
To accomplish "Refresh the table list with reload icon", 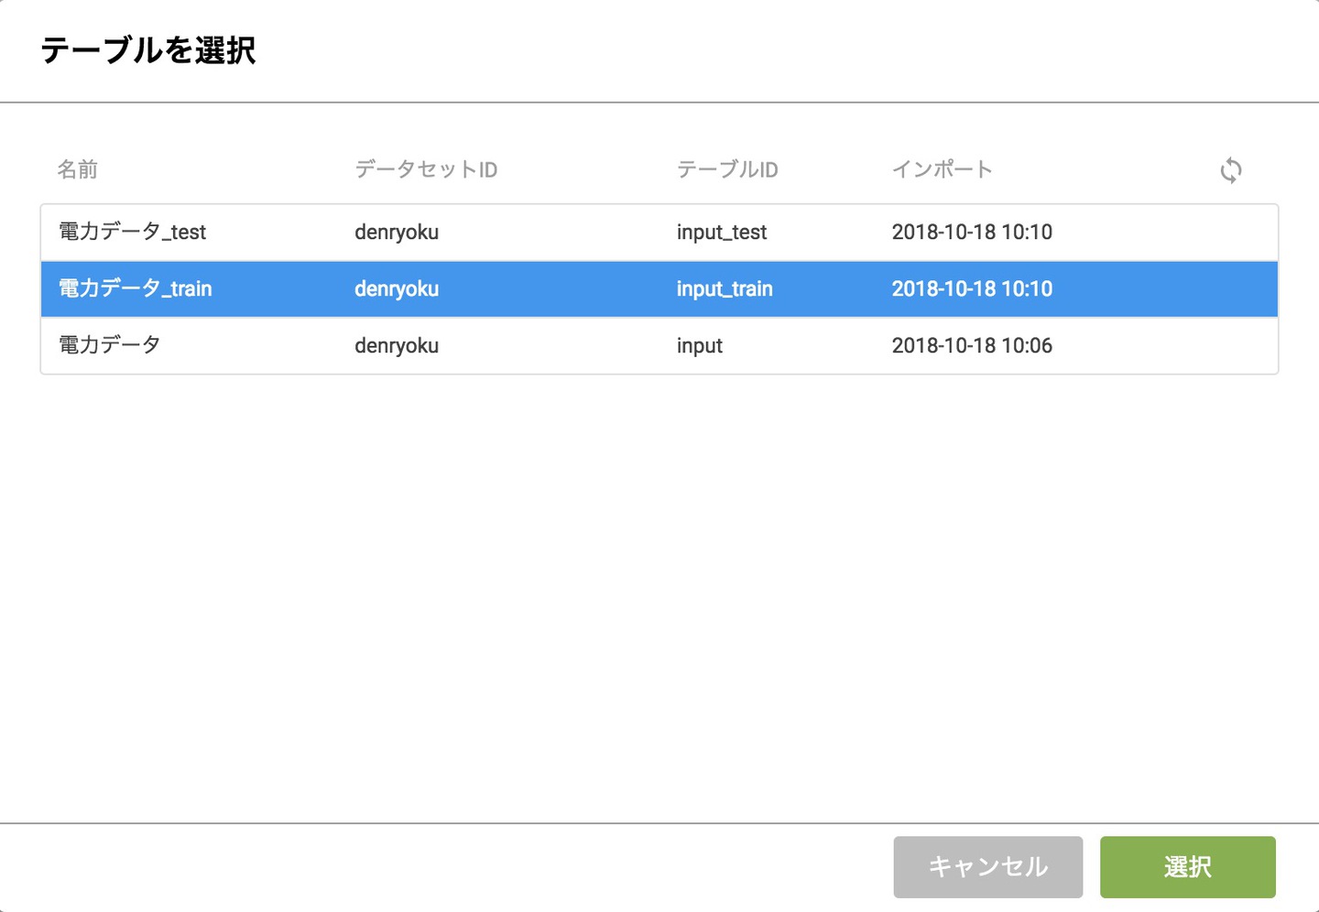I will coord(1231,170).
